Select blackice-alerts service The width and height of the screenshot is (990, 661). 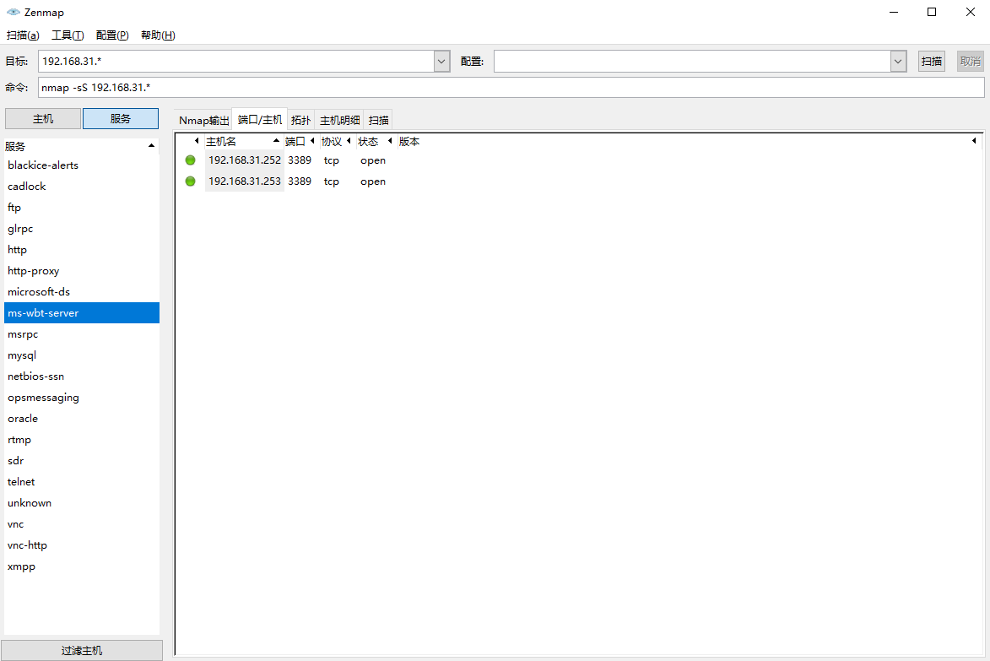[x=82, y=165]
